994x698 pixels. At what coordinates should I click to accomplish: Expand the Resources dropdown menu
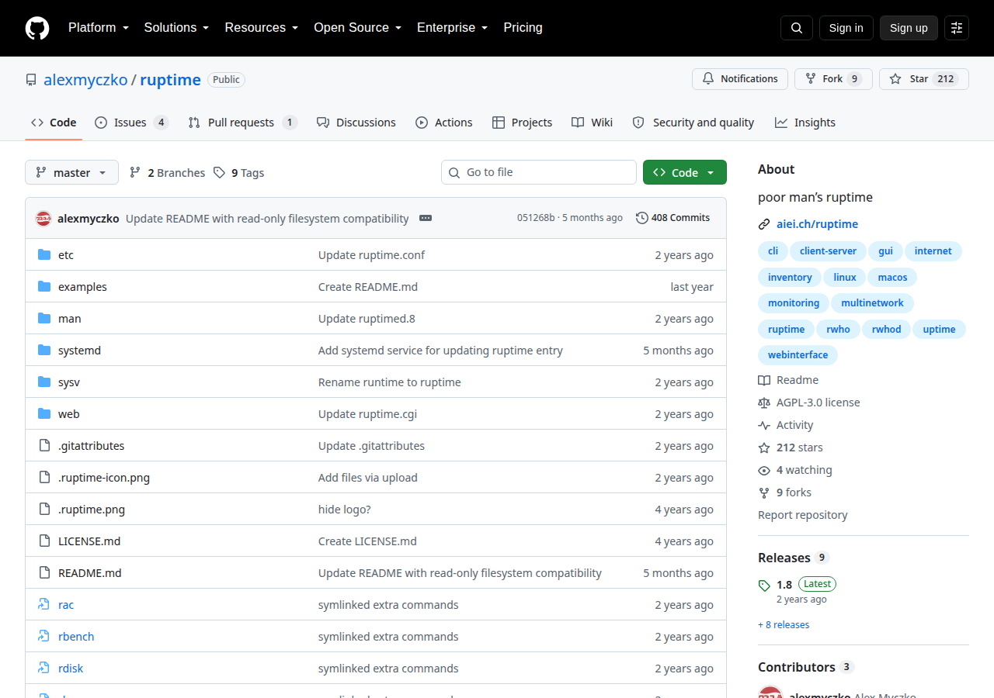click(262, 28)
